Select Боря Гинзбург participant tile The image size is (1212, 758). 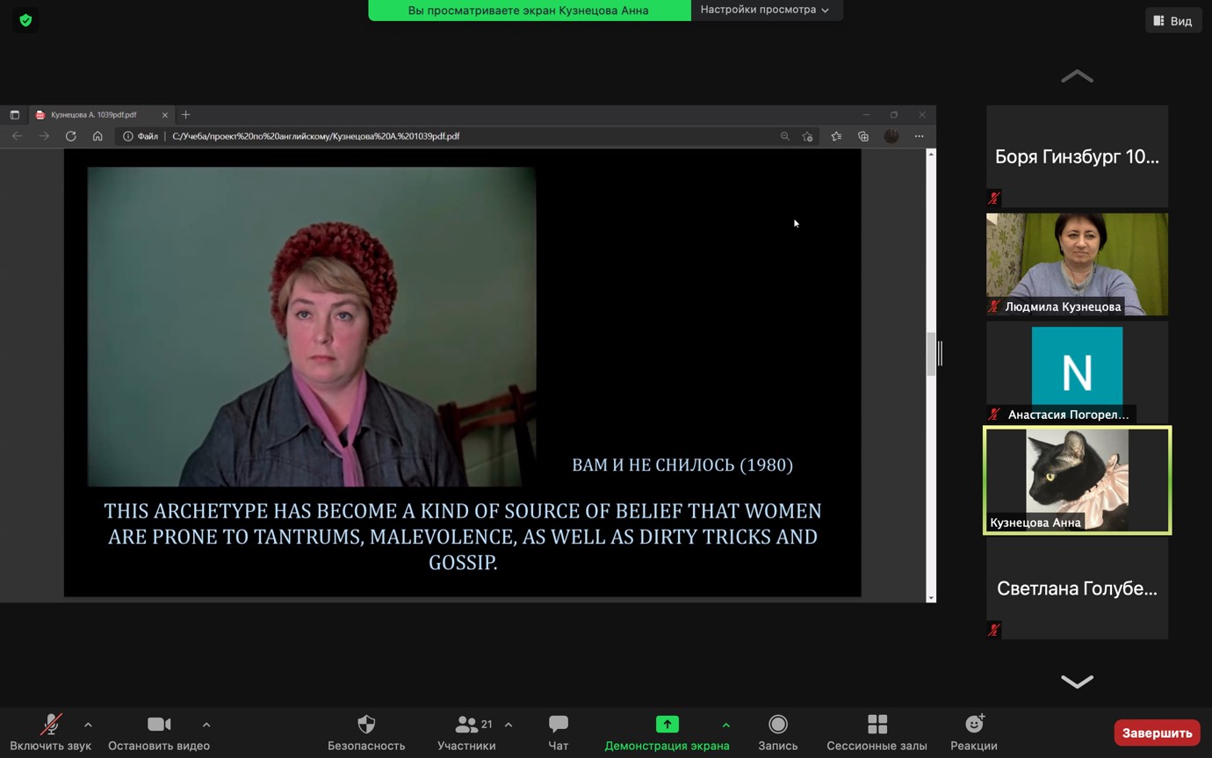(1077, 156)
